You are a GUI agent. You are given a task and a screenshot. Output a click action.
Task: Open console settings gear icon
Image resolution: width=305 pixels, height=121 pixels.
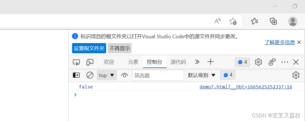(296, 75)
